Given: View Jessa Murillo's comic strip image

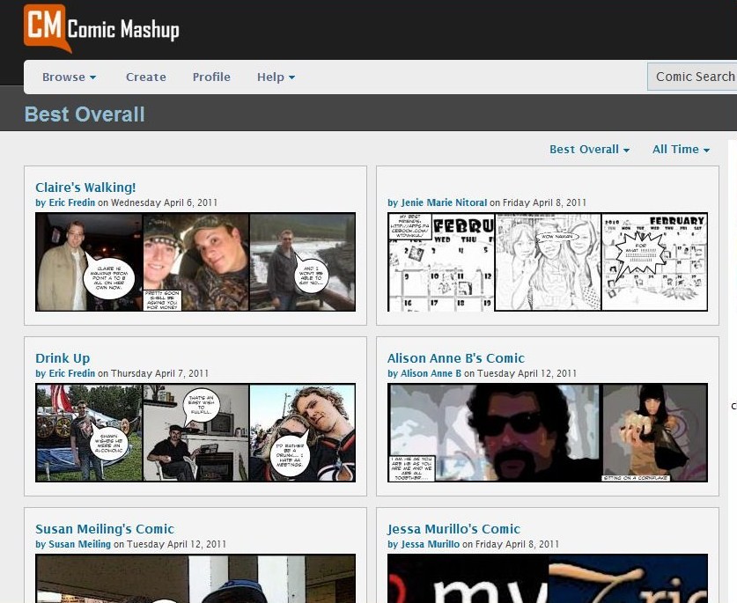Looking at the screenshot, I should coord(548,578).
